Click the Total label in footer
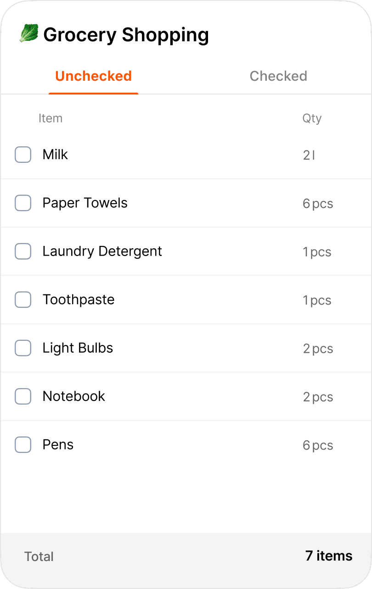Viewport: 372px width, 589px height. pos(39,556)
